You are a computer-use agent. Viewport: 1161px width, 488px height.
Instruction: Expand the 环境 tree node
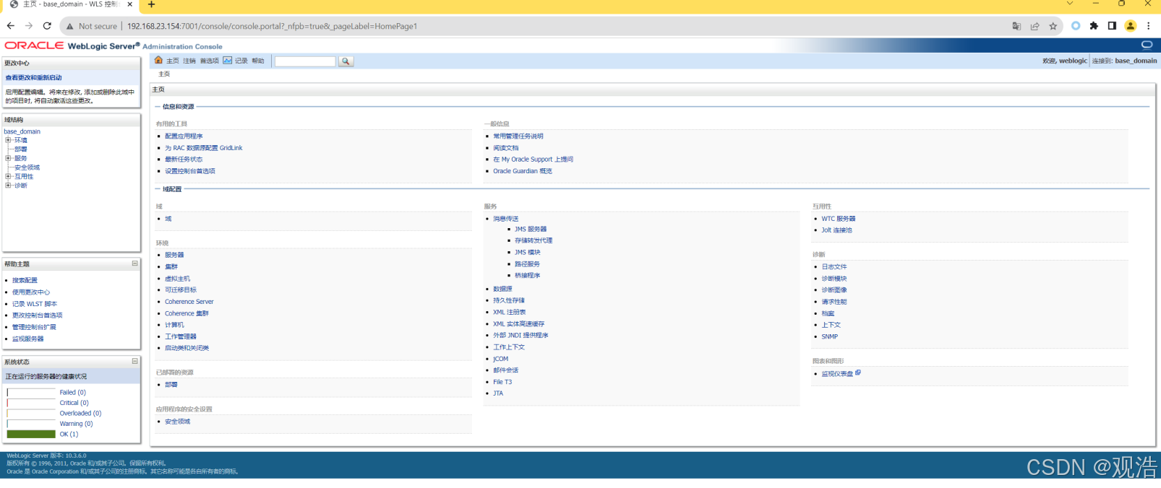pos(8,140)
